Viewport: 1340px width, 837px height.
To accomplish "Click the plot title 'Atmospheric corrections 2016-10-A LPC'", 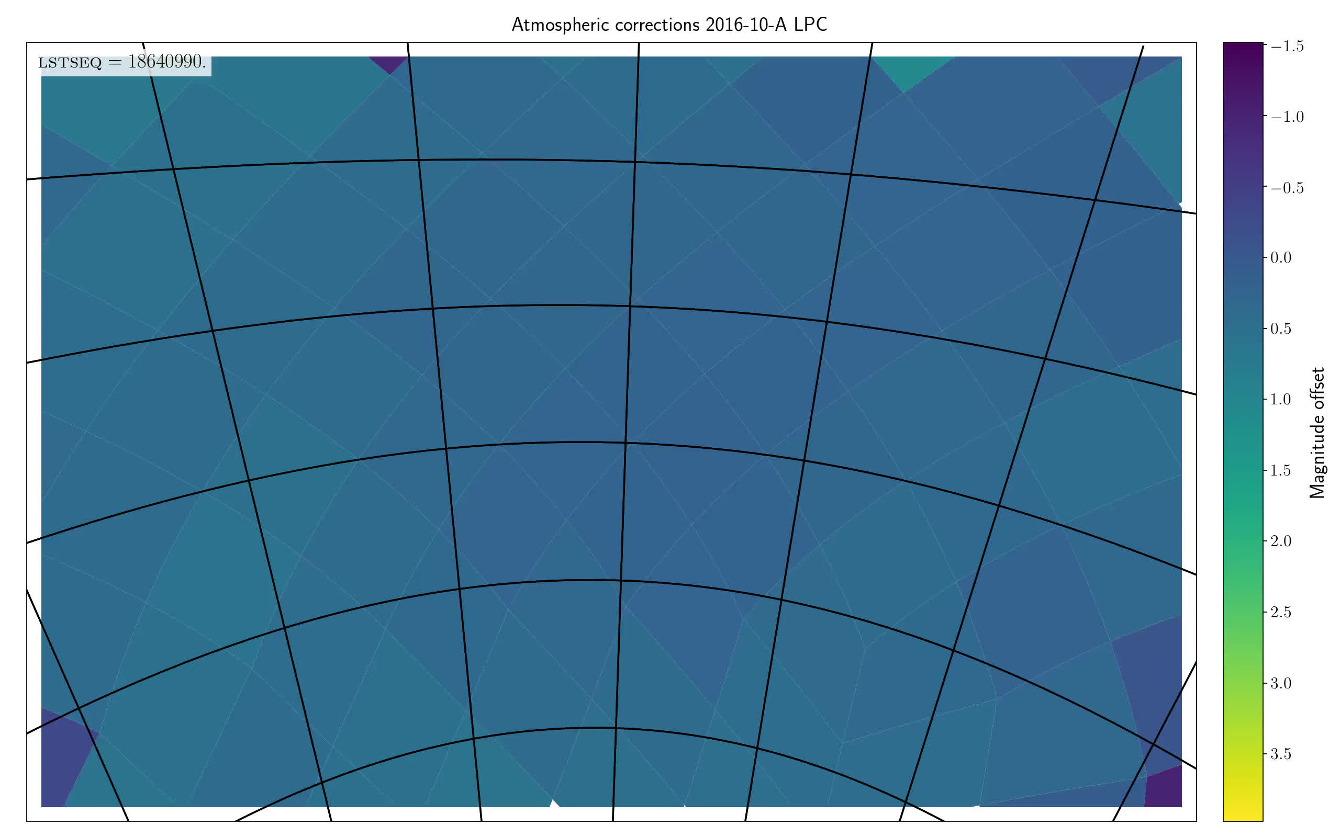I will tap(669, 25).
